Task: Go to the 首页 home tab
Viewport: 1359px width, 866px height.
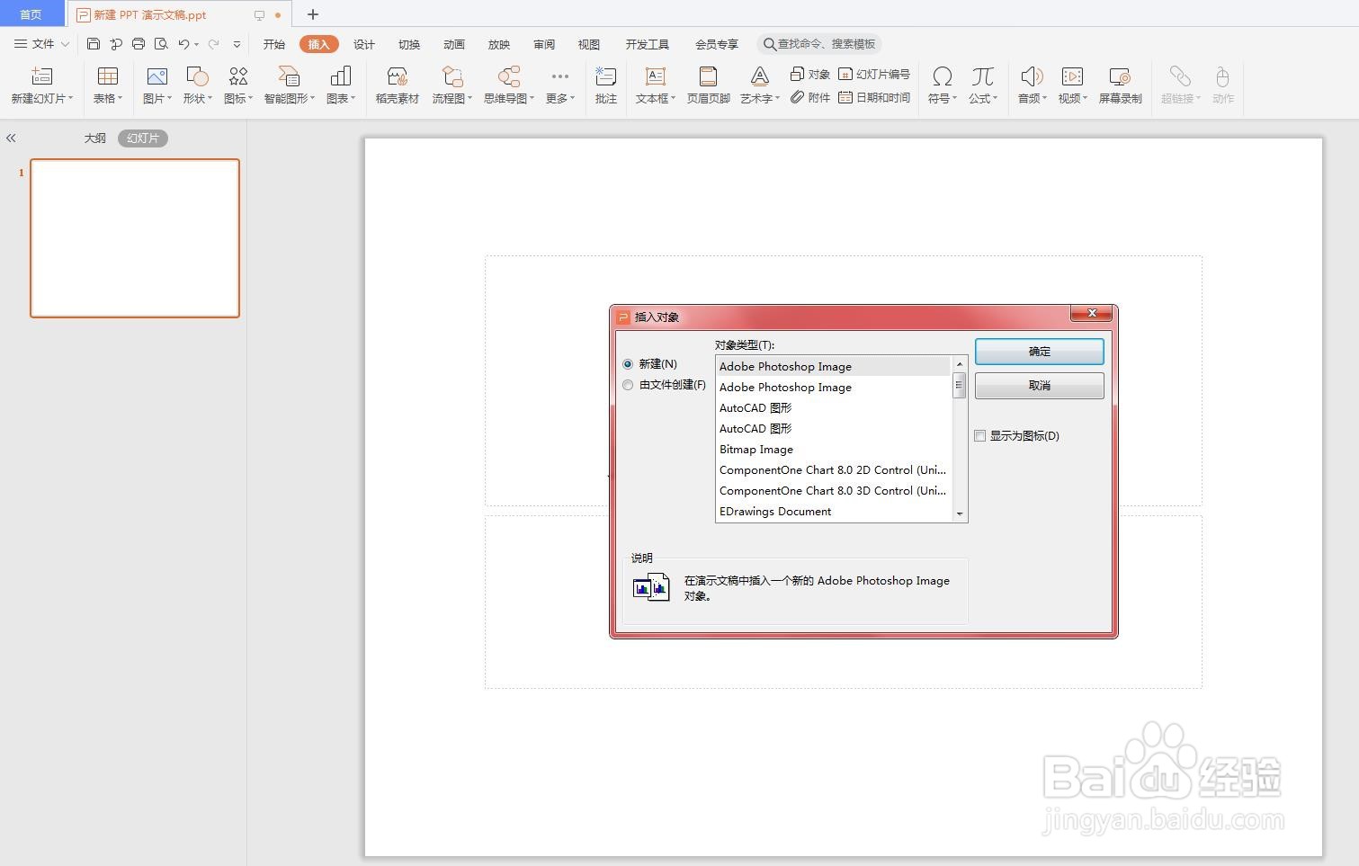Action: pos(31,14)
